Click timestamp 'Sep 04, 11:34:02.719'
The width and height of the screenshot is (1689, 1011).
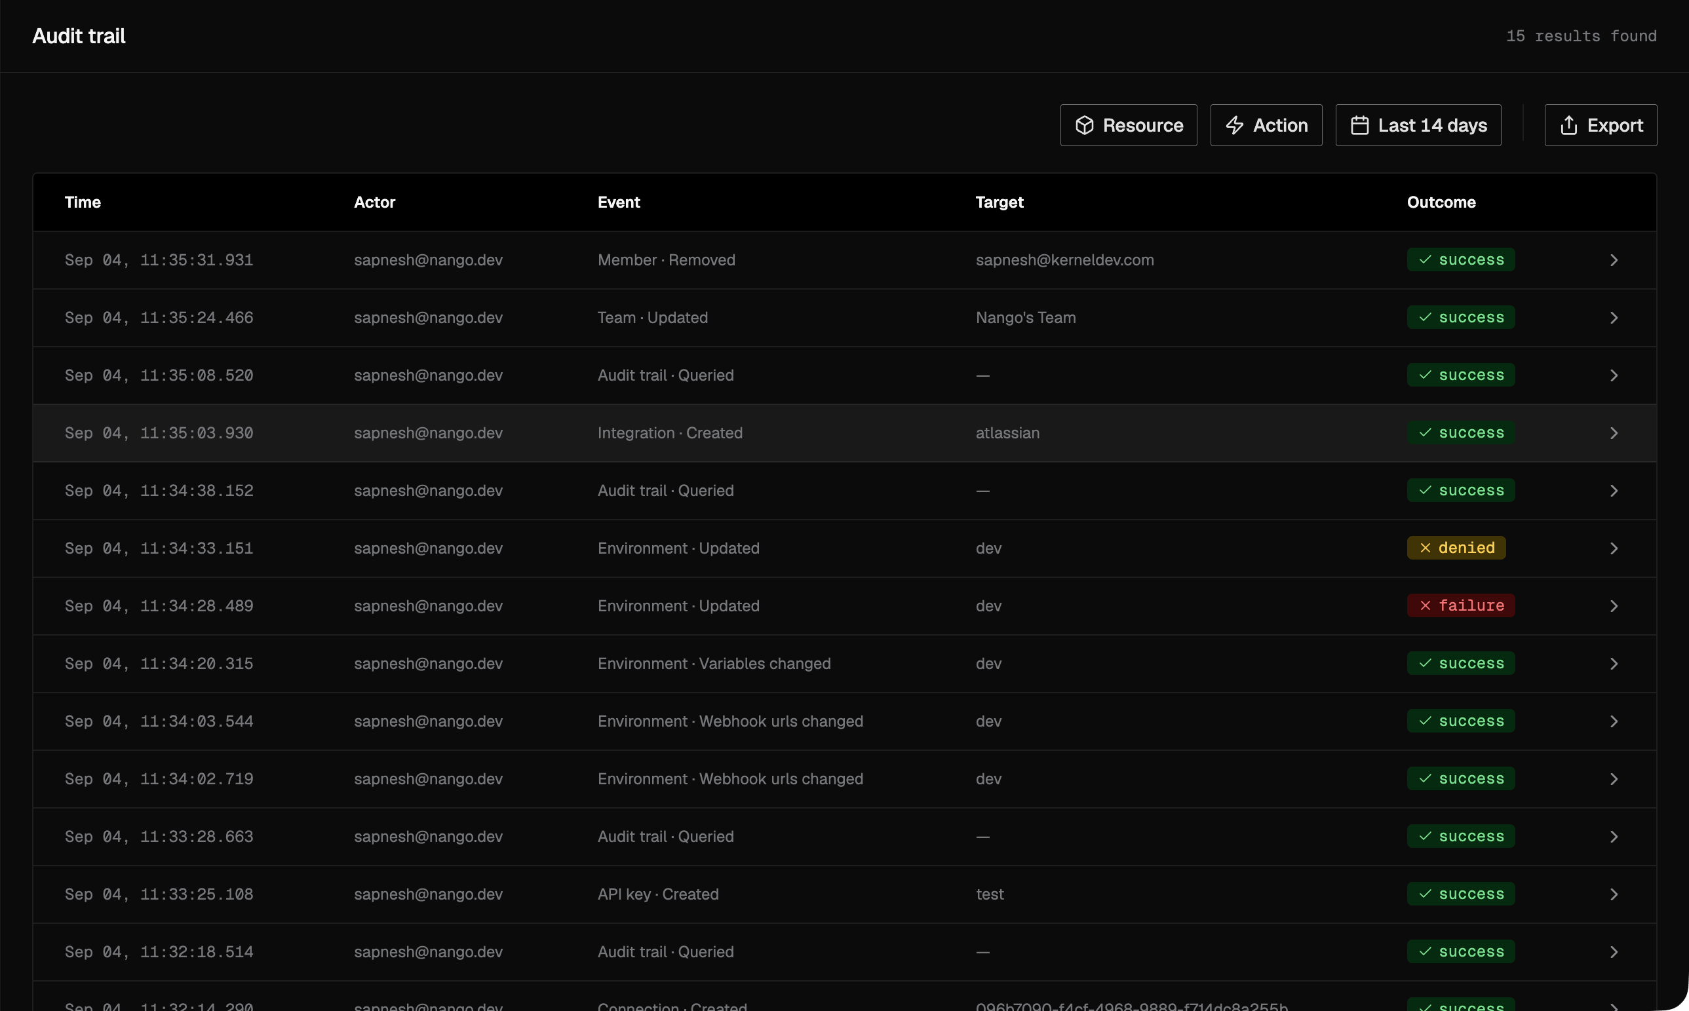click(x=159, y=779)
